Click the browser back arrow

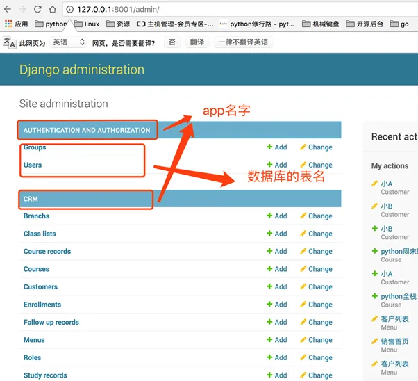click(8, 9)
